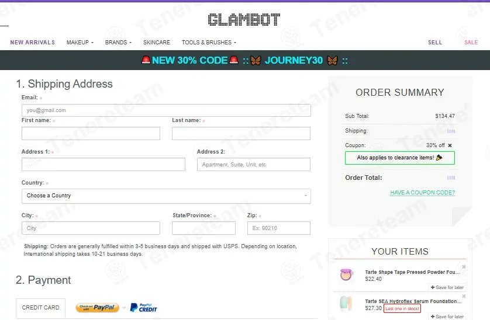
Task: Click the Have a Coupon Code link
Action: coord(423,193)
